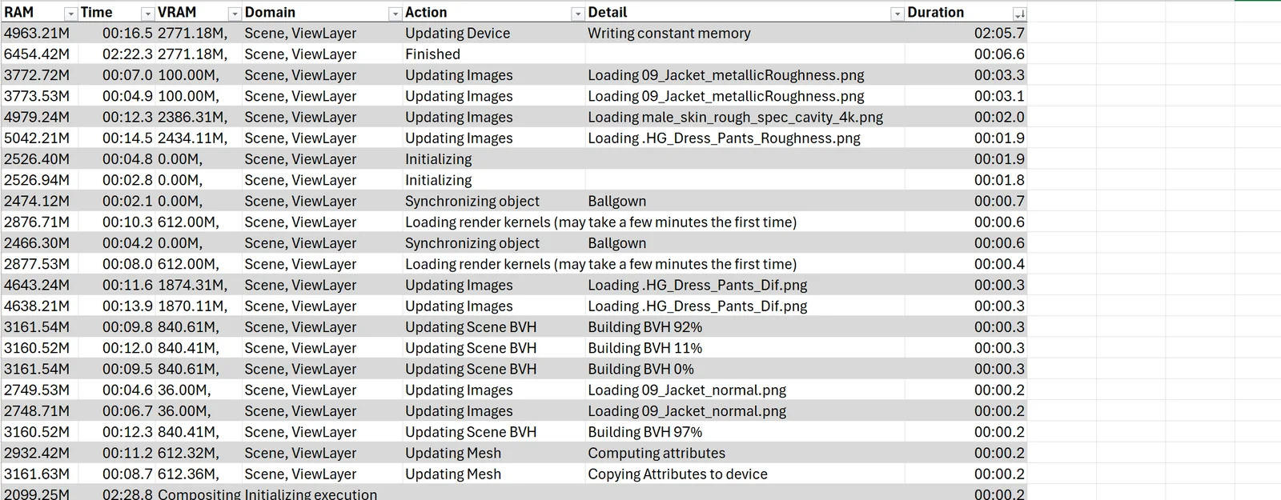Open the VRAM column filter dropdown
1281x500 pixels.
point(234,14)
